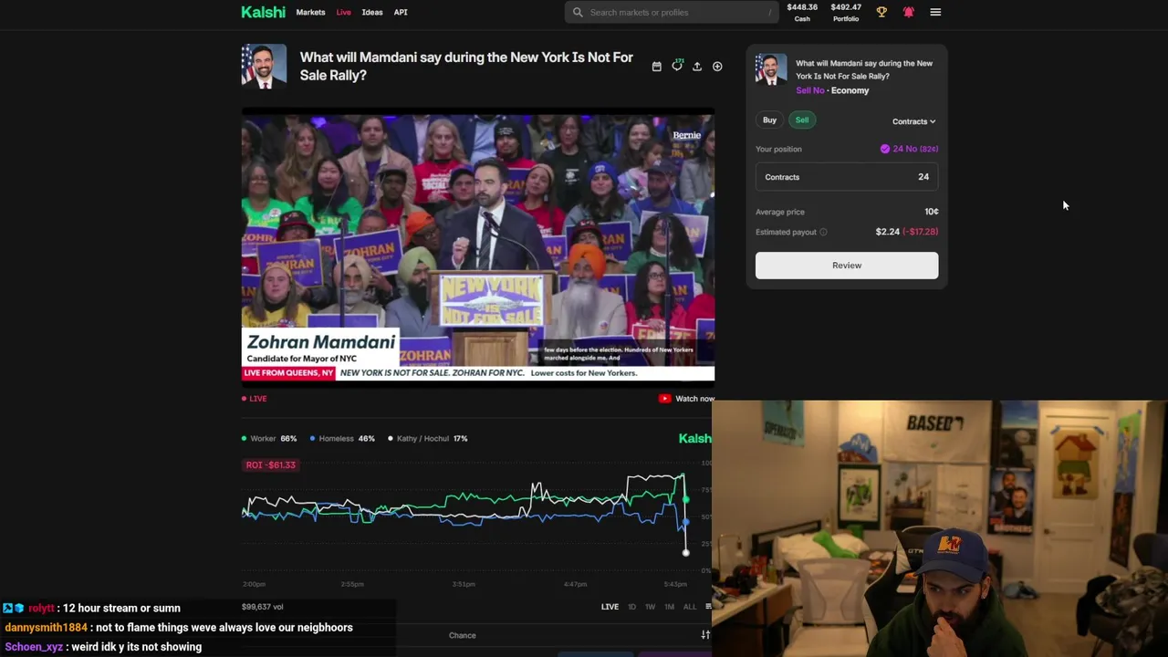Click the Sell No · Economy label
The width and height of the screenshot is (1168, 657).
point(832,90)
